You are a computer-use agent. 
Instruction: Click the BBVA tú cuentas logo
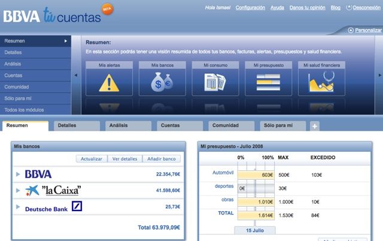click(x=52, y=16)
